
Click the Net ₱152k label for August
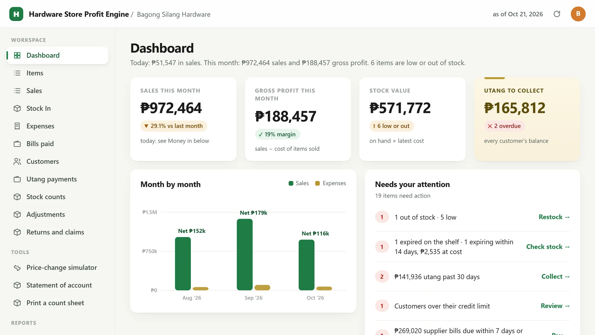[x=192, y=231]
